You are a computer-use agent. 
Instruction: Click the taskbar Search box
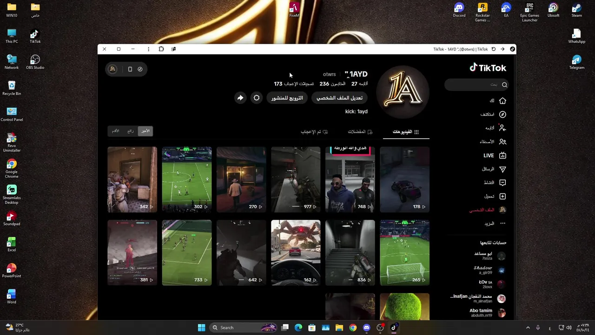click(244, 328)
